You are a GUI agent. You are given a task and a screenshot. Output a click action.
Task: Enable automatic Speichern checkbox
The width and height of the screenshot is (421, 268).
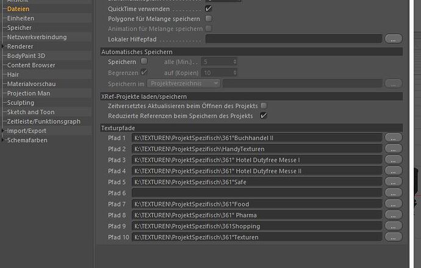pos(144,61)
